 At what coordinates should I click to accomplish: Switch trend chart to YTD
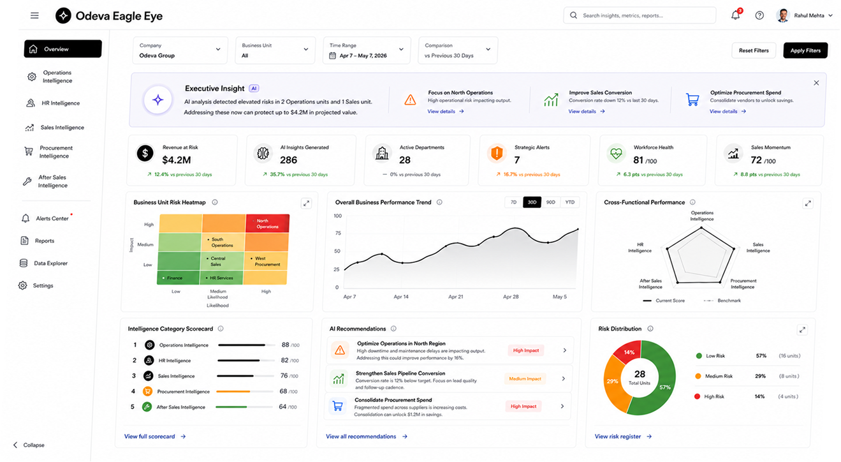[x=570, y=202]
